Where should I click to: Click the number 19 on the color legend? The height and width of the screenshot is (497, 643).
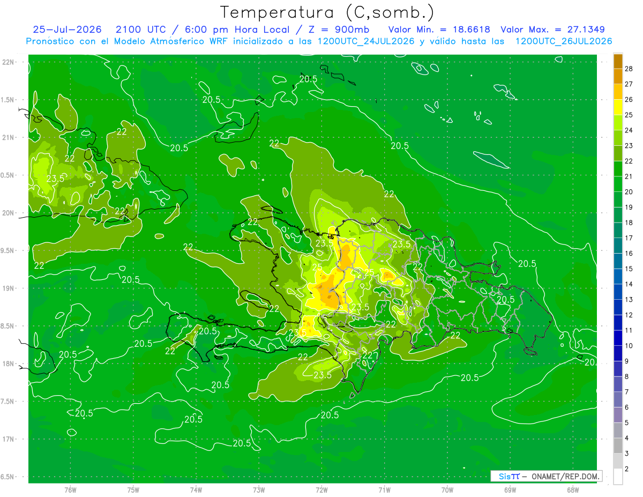pyautogui.click(x=629, y=207)
